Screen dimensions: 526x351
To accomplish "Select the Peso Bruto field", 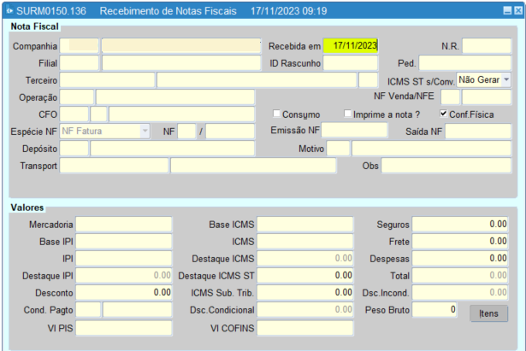I will click(x=437, y=309).
